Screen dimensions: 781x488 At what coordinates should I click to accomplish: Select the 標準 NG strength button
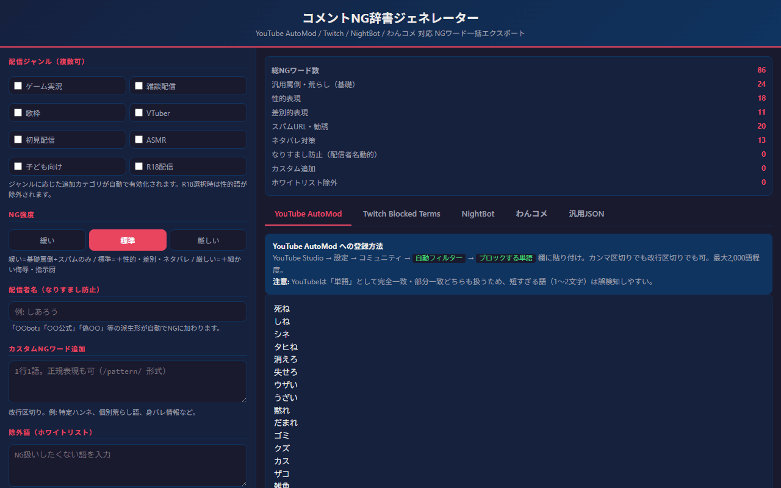128,240
